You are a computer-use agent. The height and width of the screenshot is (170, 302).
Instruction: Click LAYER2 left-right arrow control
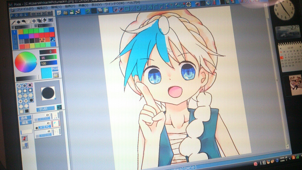(x=48, y=123)
